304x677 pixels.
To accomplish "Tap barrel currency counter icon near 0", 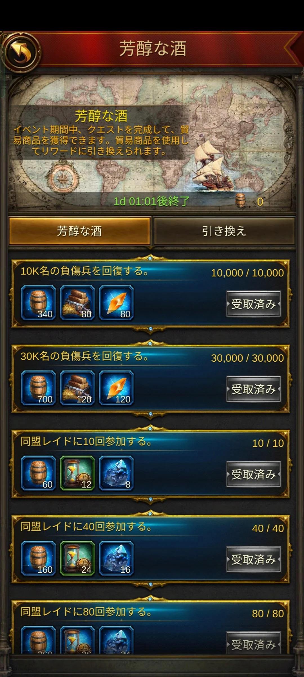I will (240, 201).
